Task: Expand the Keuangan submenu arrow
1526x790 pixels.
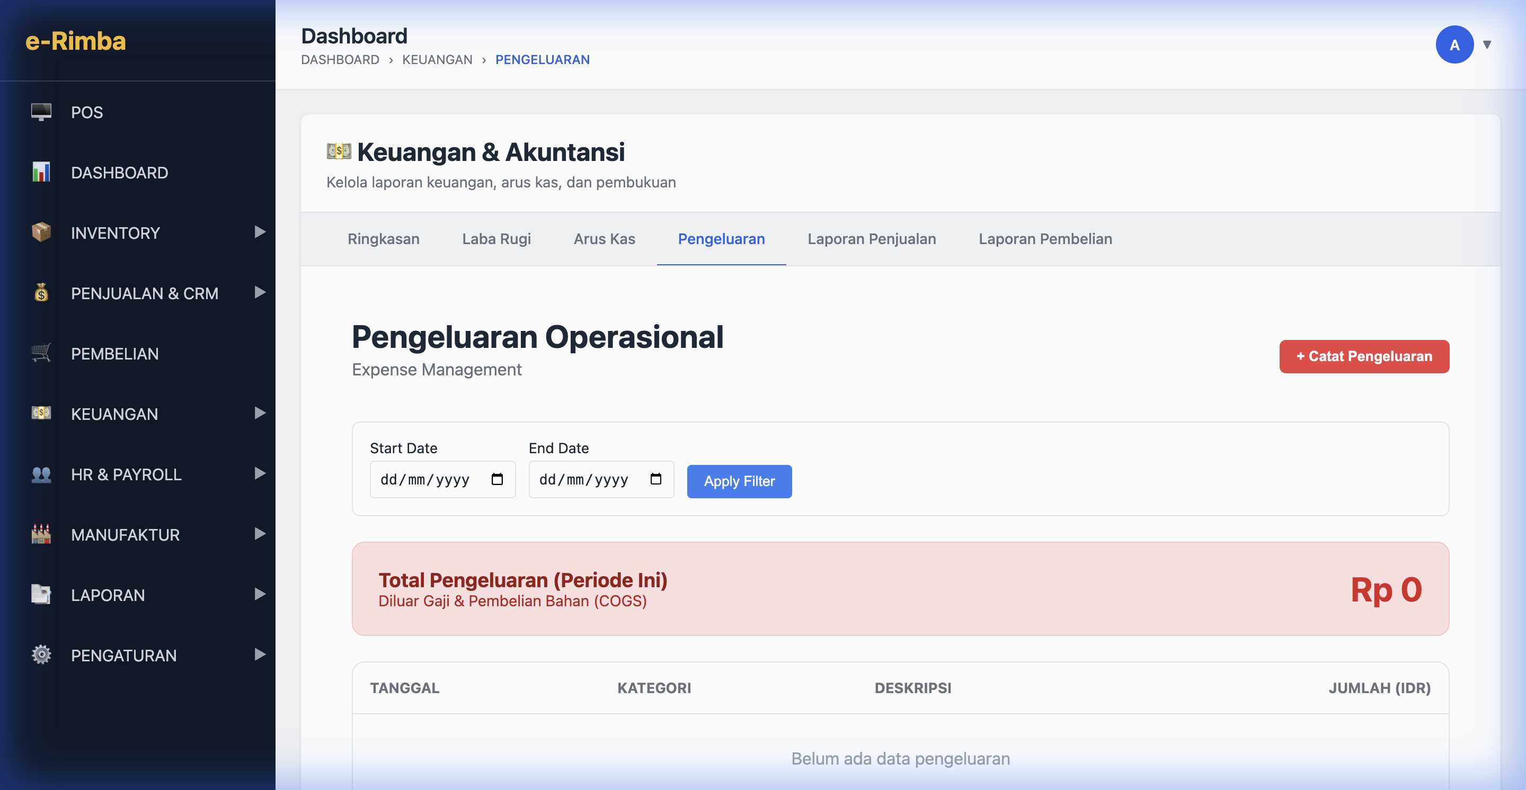Action: click(x=260, y=413)
